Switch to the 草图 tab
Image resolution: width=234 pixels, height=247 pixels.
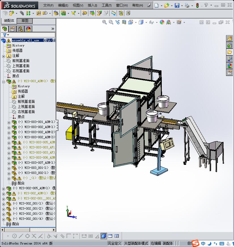(25, 21)
